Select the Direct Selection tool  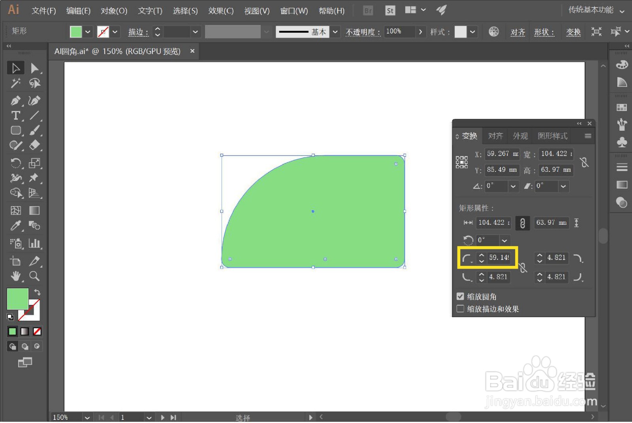35,68
